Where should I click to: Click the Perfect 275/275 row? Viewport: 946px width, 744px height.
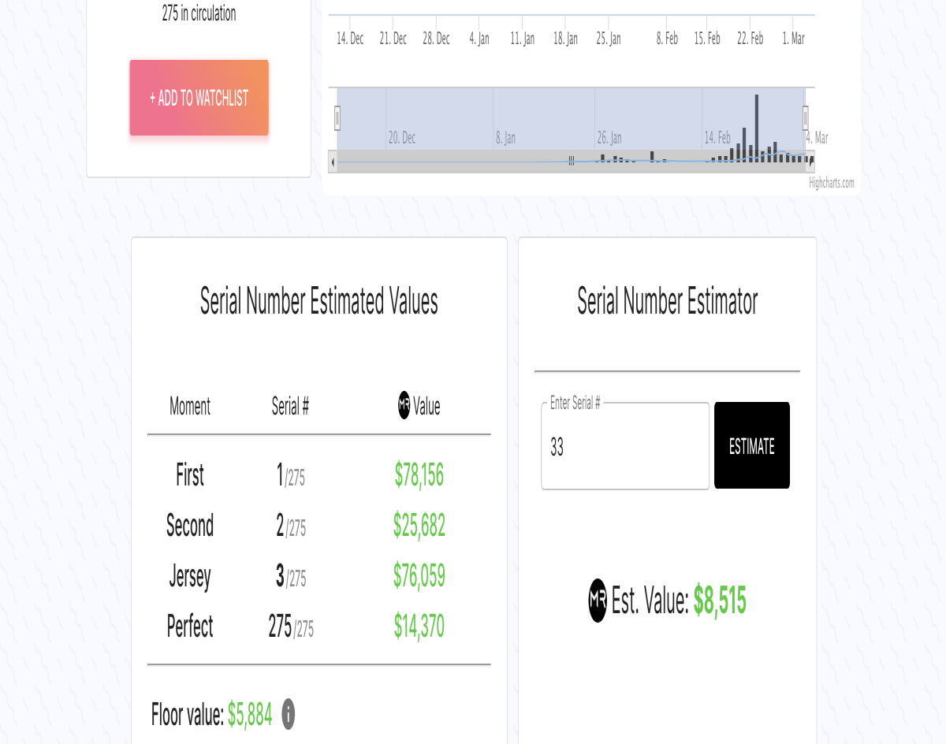(318, 627)
